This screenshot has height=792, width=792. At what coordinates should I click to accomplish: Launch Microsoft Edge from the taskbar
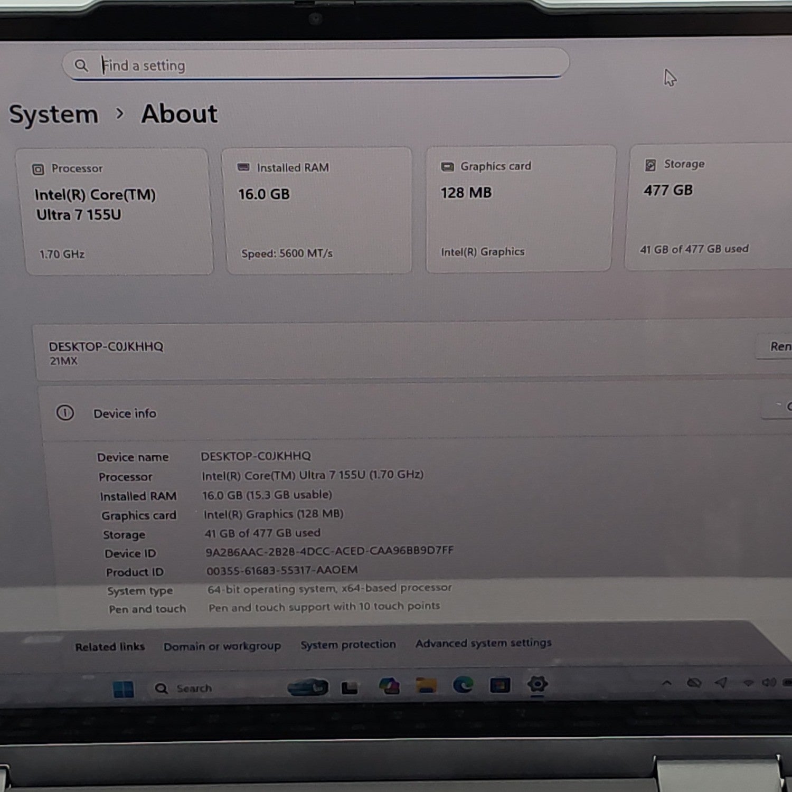[463, 685]
